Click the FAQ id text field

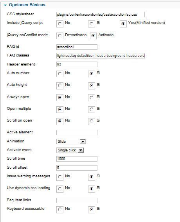coord(77,47)
